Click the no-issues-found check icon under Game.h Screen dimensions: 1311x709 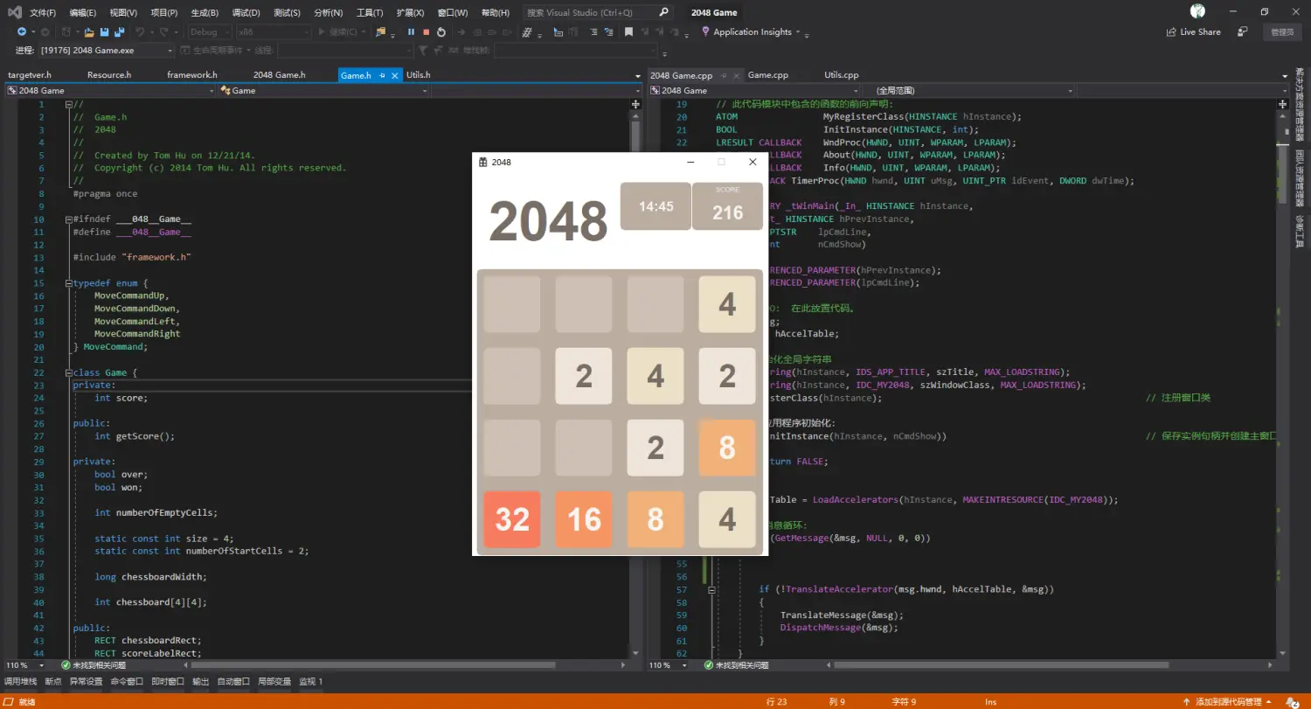[66, 665]
